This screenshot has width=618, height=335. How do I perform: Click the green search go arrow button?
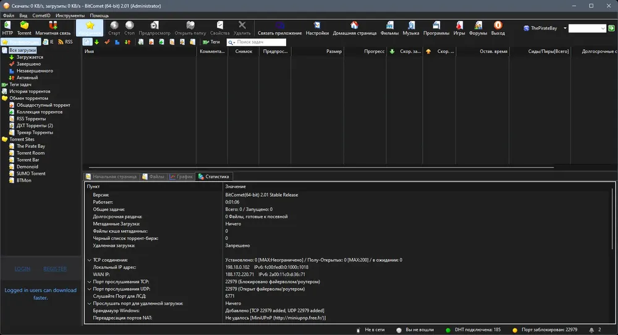pos(611,28)
